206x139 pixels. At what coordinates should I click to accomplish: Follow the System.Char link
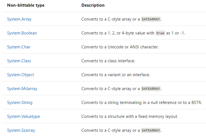pyautogui.click(x=19, y=47)
